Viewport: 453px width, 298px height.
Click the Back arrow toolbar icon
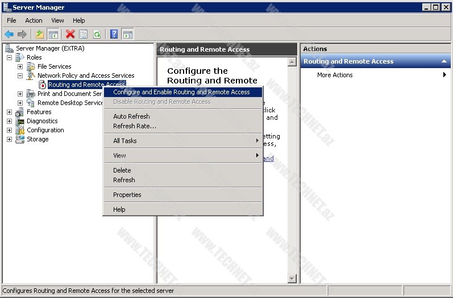point(9,35)
